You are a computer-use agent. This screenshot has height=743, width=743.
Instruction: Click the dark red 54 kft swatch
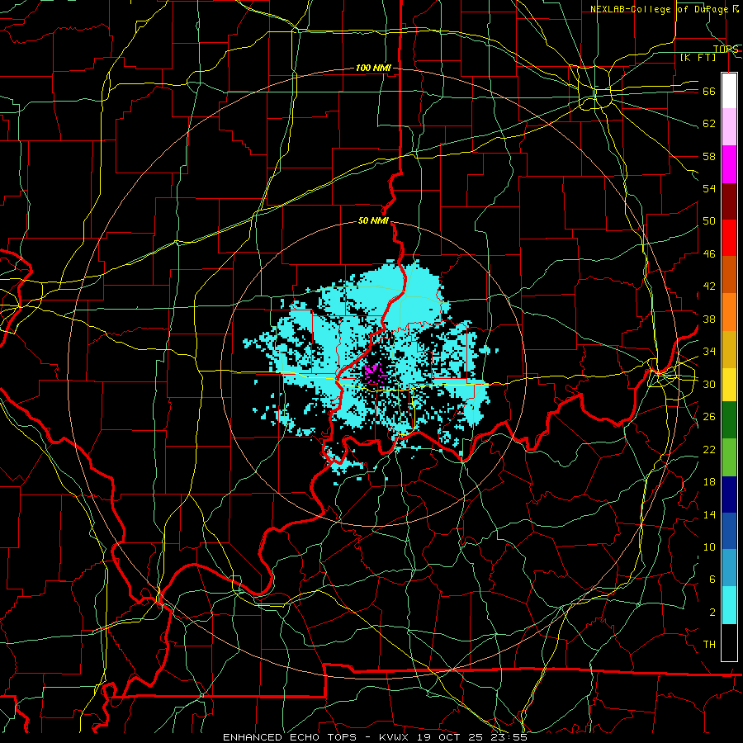(729, 201)
